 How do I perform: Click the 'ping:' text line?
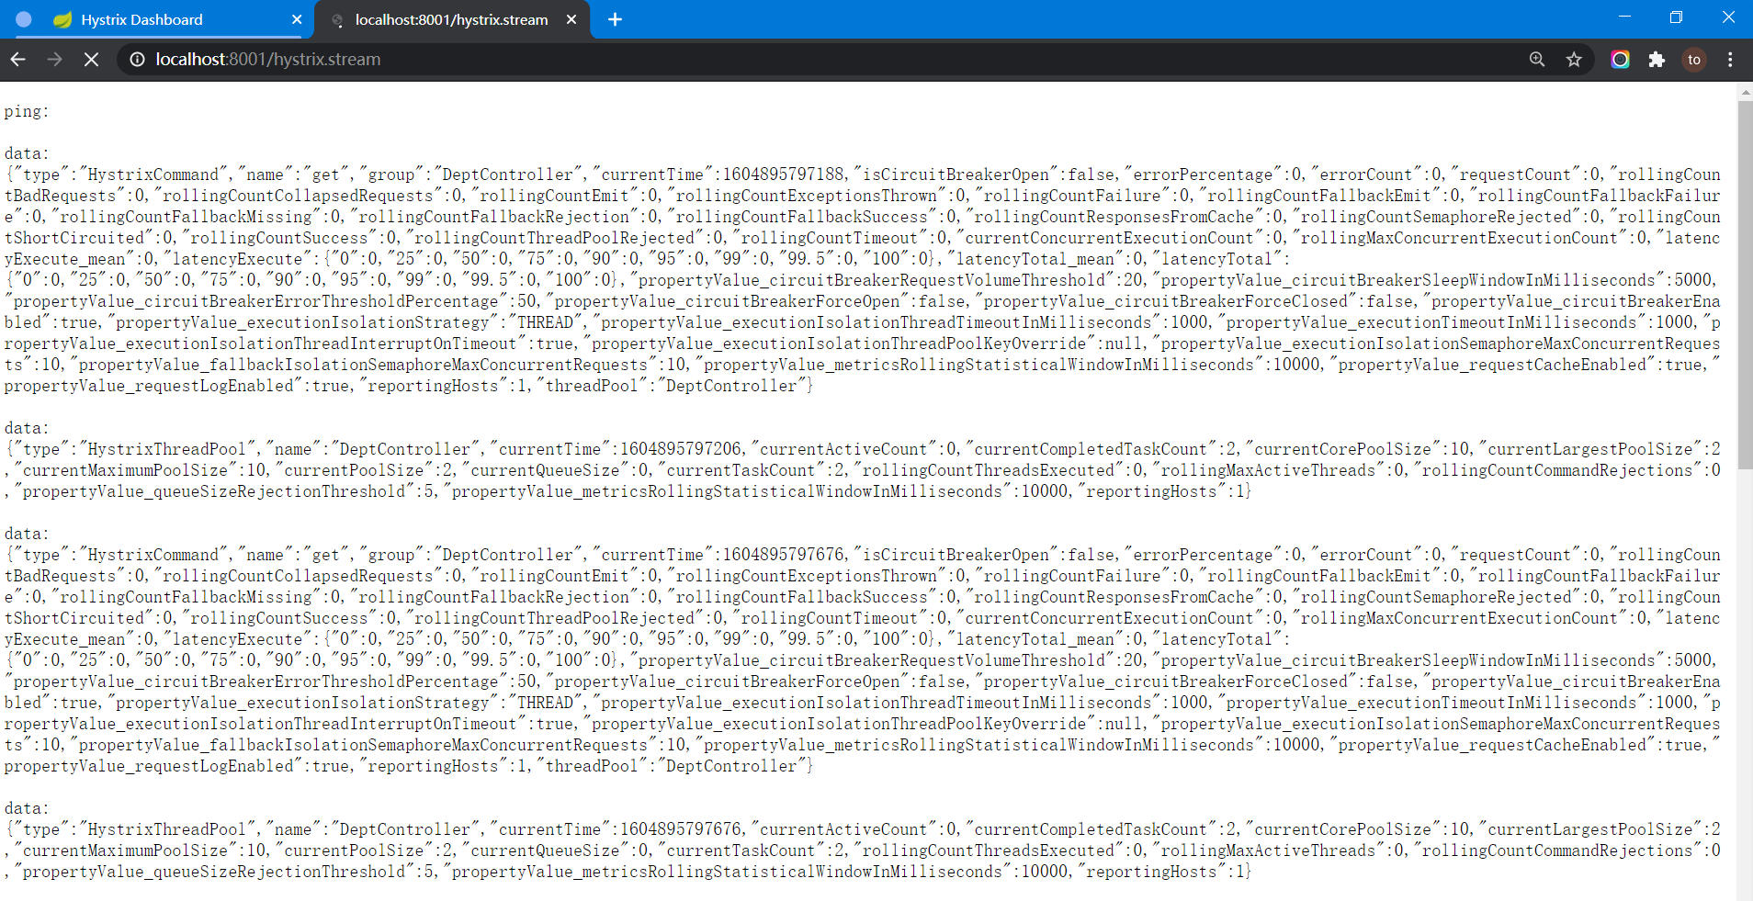click(x=27, y=112)
